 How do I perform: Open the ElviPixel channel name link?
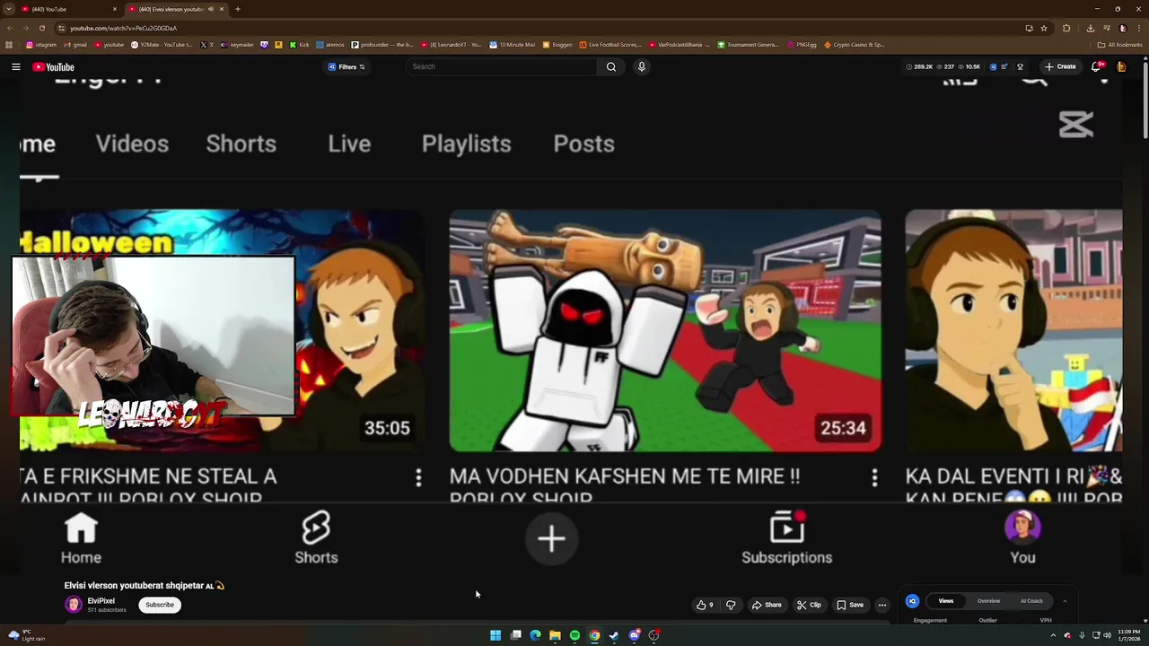(x=101, y=601)
